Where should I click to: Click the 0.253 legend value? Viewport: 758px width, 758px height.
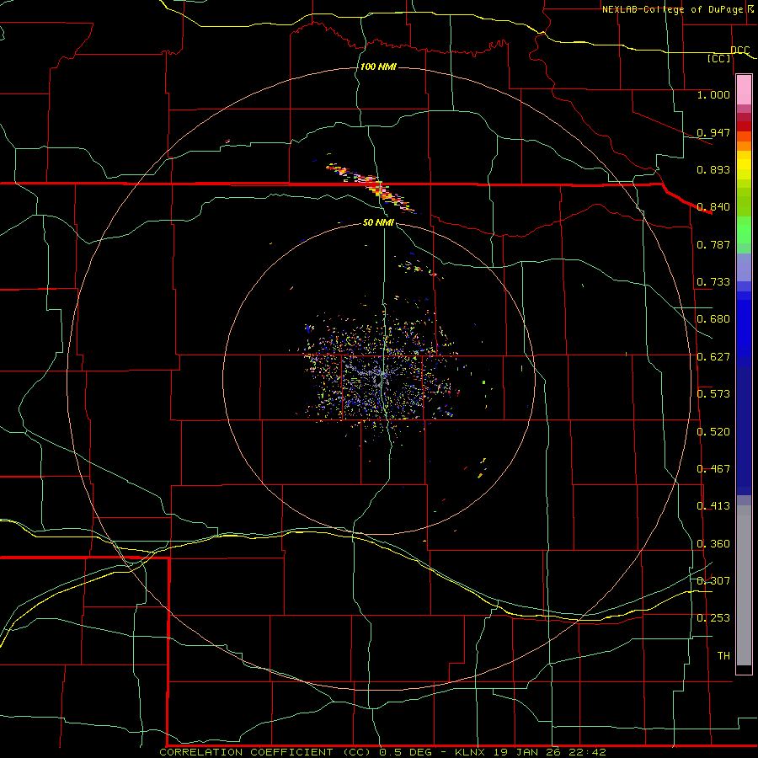tap(713, 618)
